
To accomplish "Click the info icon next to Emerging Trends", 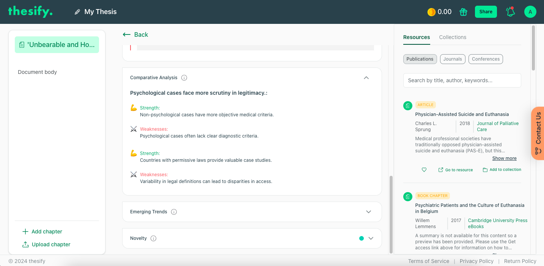I will (174, 211).
